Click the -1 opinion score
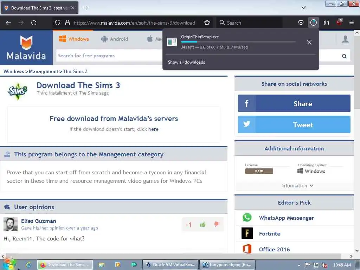 pos(188,225)
